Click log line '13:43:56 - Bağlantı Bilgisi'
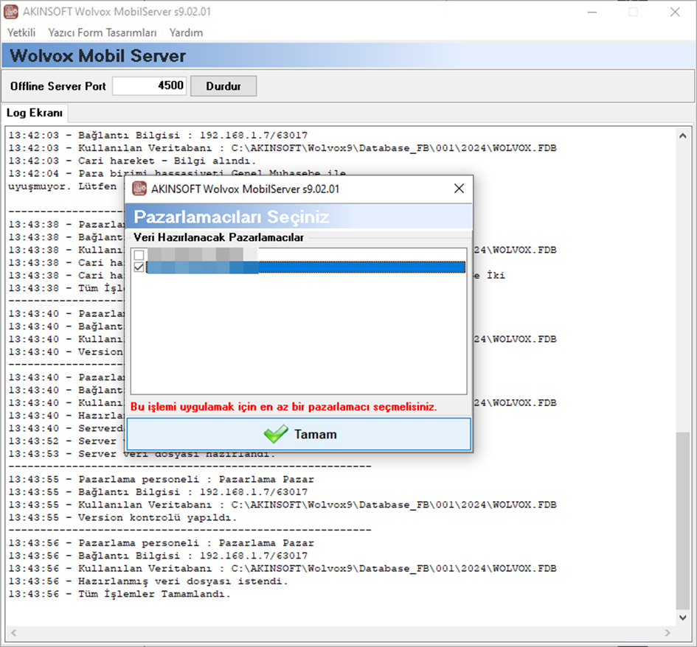The height and width of the screenshot is (647, 697). tap(158, 556)
